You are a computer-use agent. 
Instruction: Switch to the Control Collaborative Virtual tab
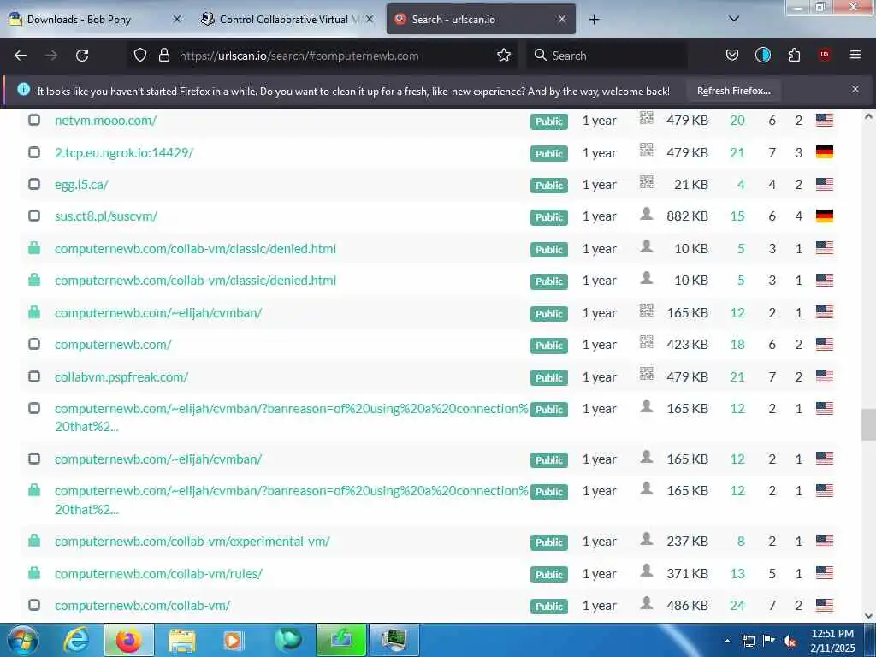289,20
